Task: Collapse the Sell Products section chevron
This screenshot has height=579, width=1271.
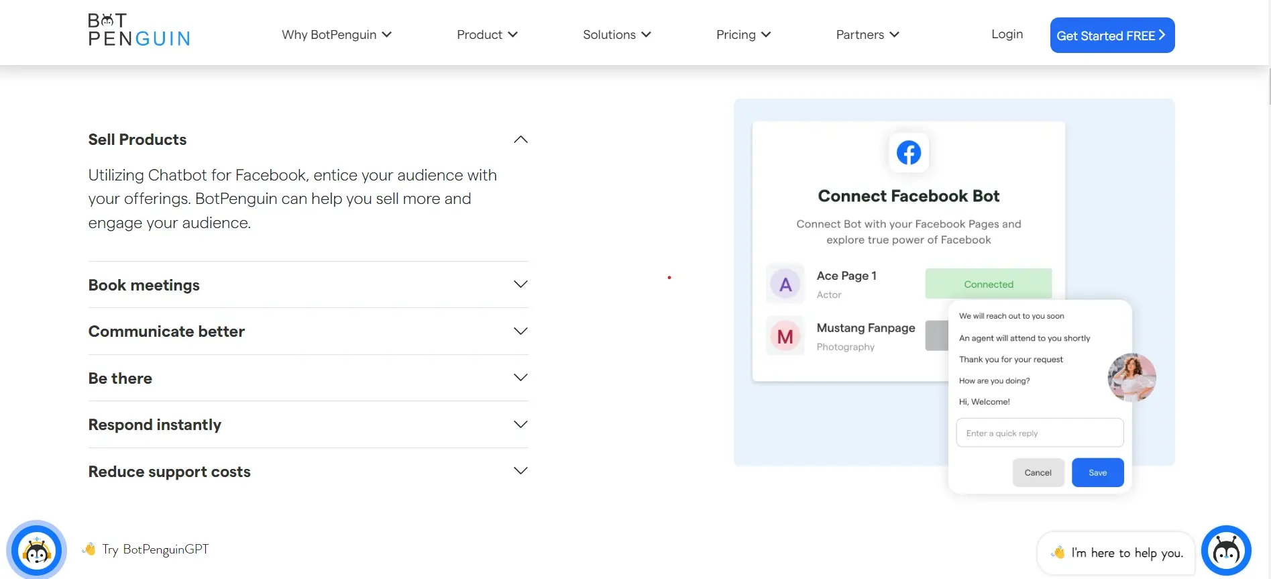Action: coord(520,140)
